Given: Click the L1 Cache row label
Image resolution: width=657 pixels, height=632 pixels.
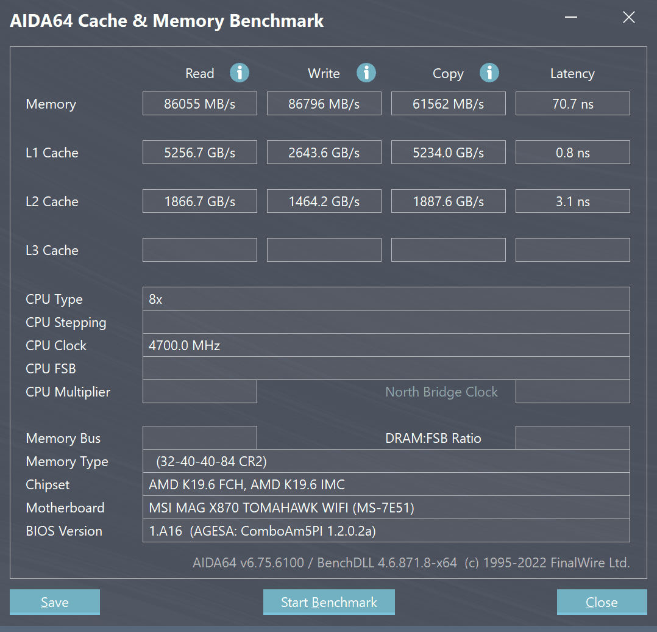Looking at the screenshot, I should pos(52,153).
